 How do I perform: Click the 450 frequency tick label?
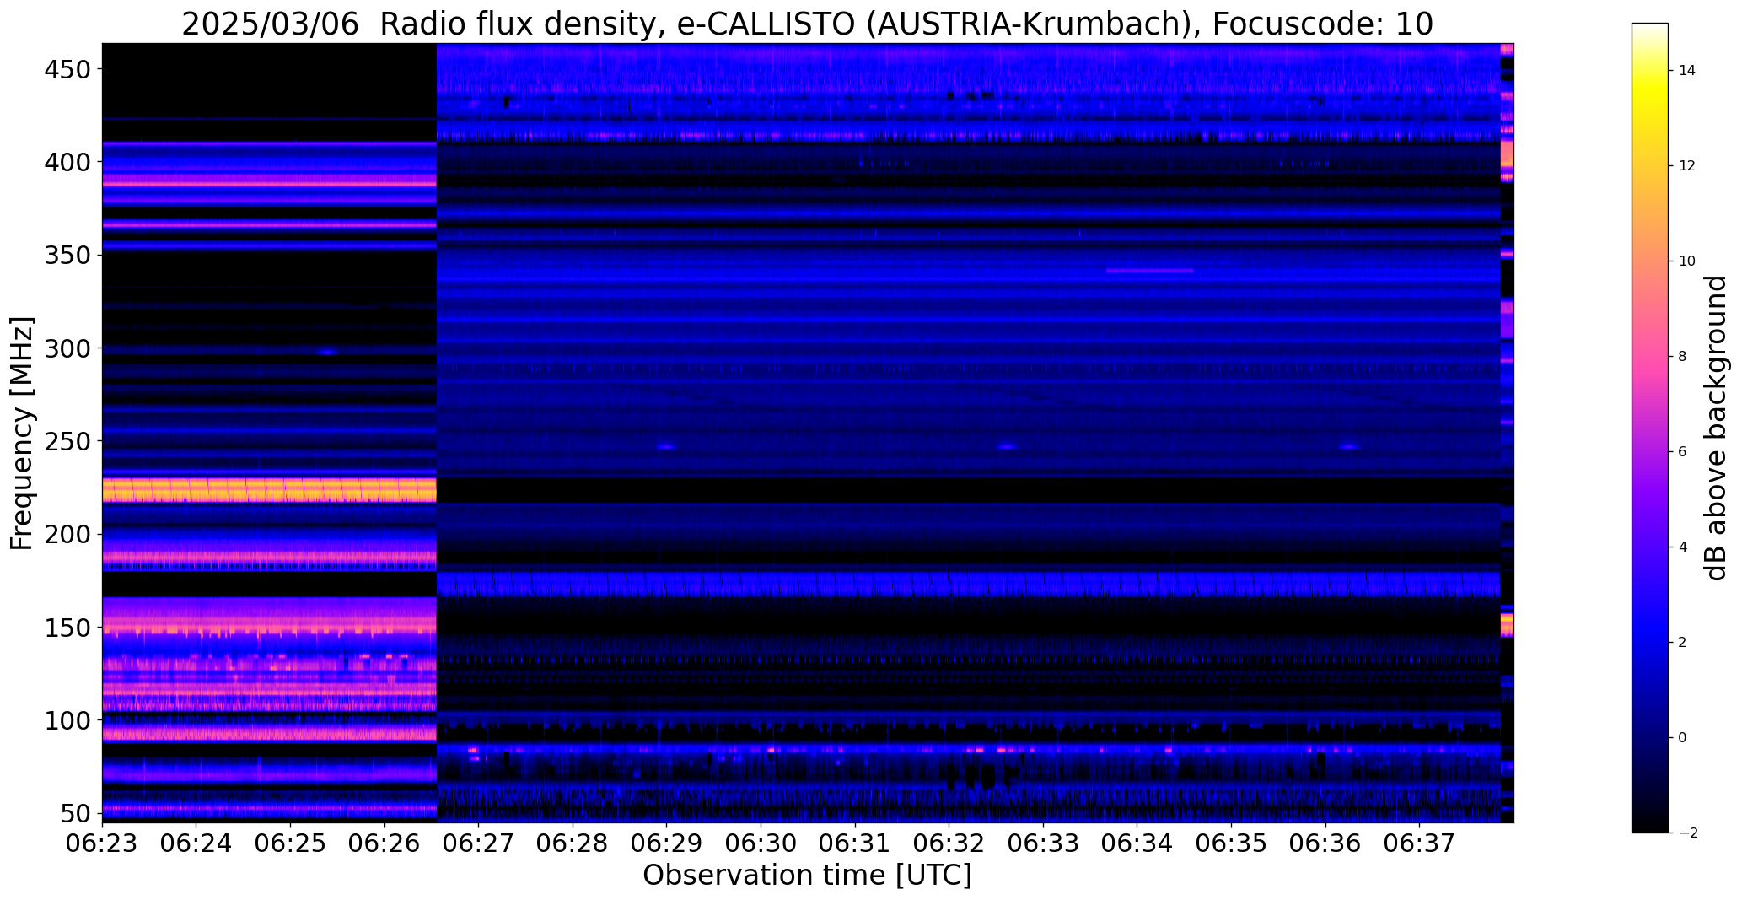pyautogui.click(x=68, y=69)
